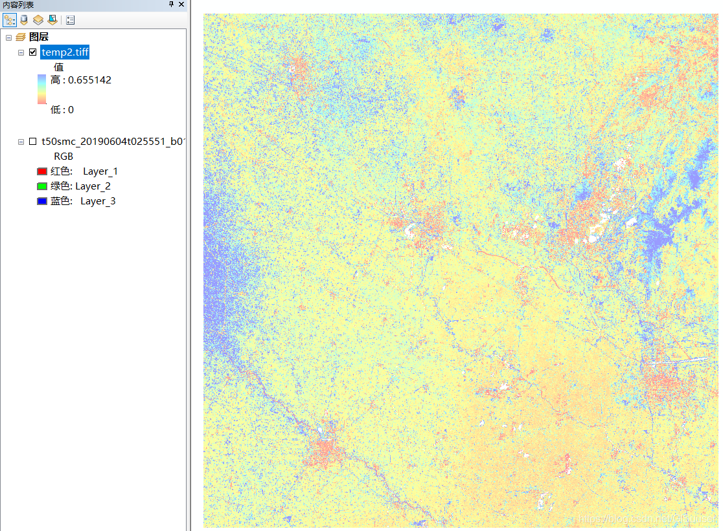Switch to List by Visibility view
This screenshot has width=723, height=531.
click(x=38, y=19)
